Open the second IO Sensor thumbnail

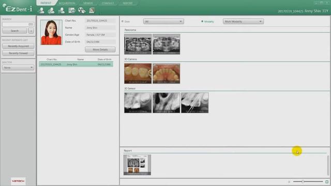point(167,103)
